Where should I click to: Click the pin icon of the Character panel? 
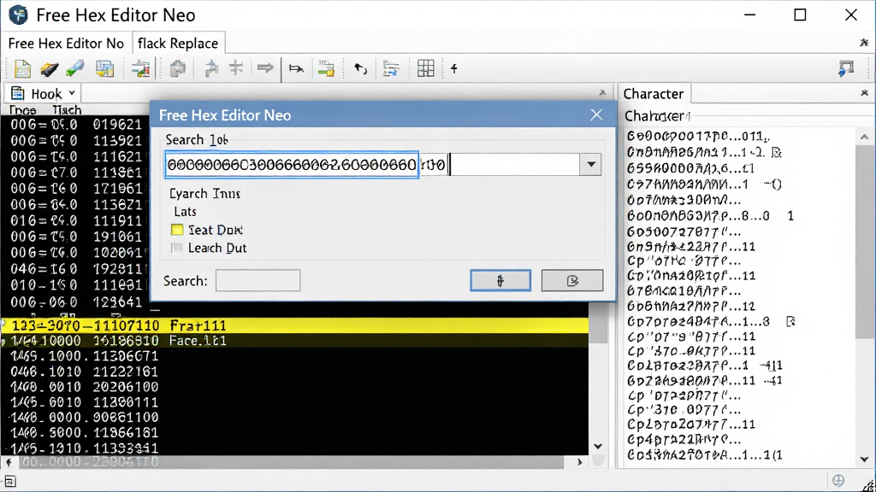(x=864, y=92)
